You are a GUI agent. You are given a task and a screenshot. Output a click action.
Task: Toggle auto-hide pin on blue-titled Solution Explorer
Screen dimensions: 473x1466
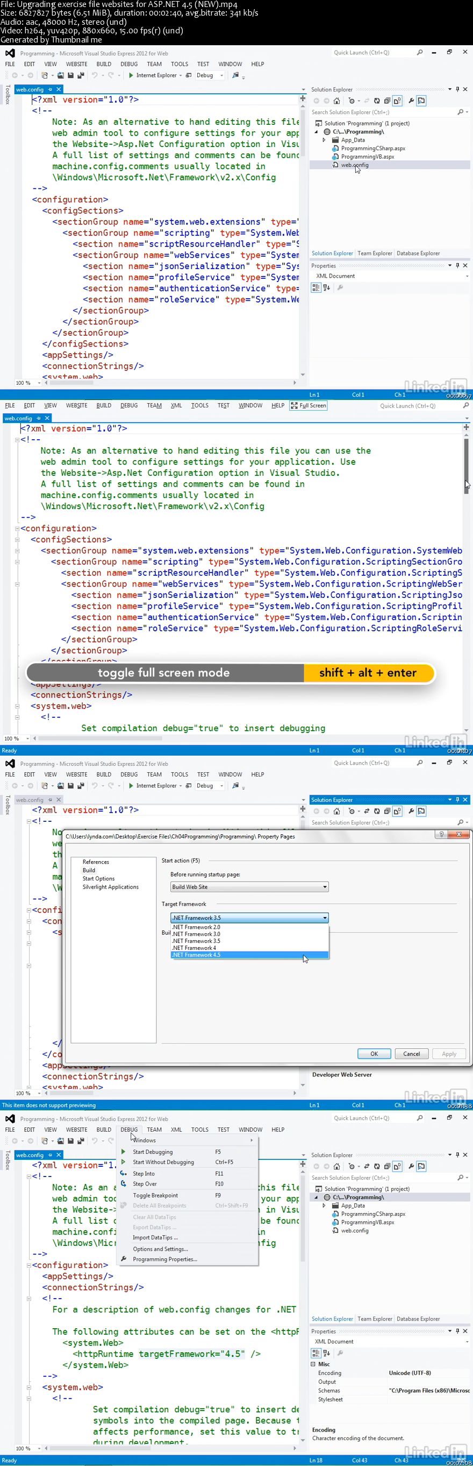click(457, 800)
